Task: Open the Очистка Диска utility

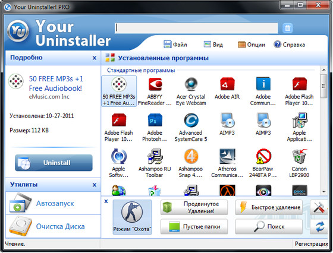Action: 53,226
